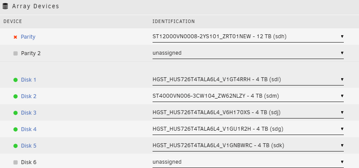Image resolution: width=359 pixels, height=168 pixels.
Task: Click the green status dot beside Disk 4
Action: pyautogui.click(x=15, y=129)
